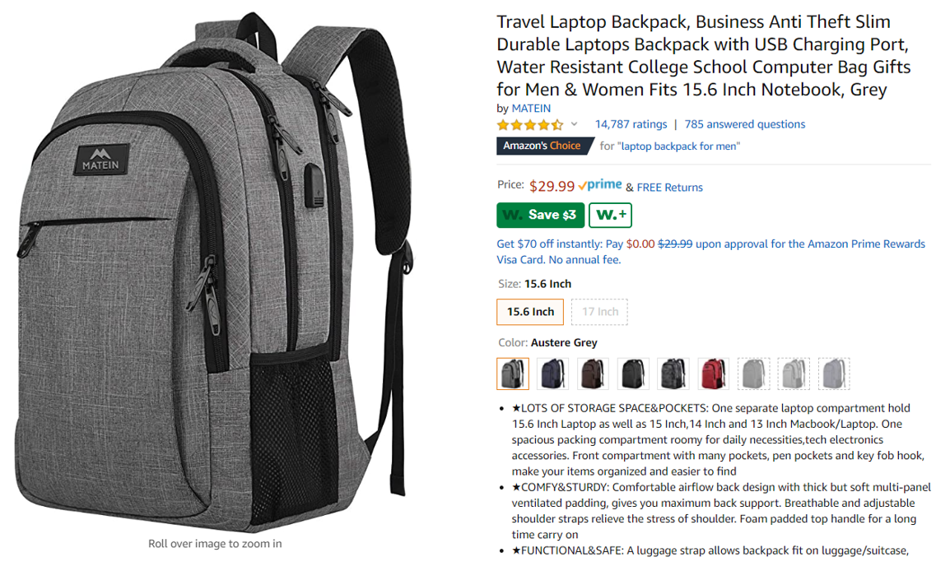Click the prime logo icon
The height and width of the screenshot is (571, 950).
click(x=600, y=184)
